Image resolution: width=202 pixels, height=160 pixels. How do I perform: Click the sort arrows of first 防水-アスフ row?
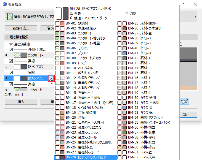point(6,67)
